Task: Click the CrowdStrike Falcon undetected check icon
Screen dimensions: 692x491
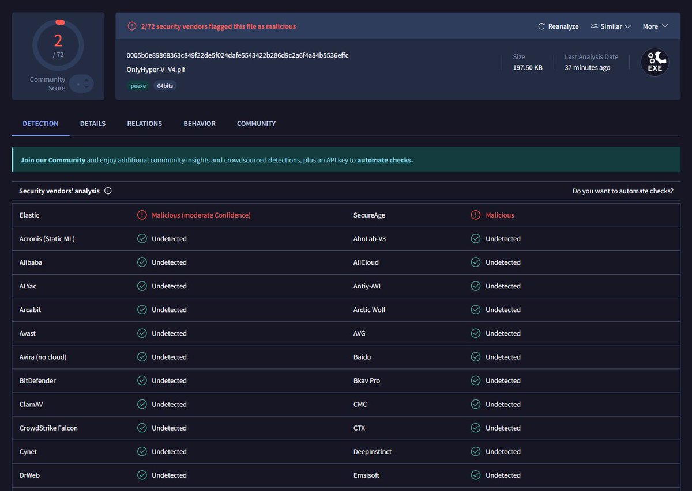Action: point(142,428)
